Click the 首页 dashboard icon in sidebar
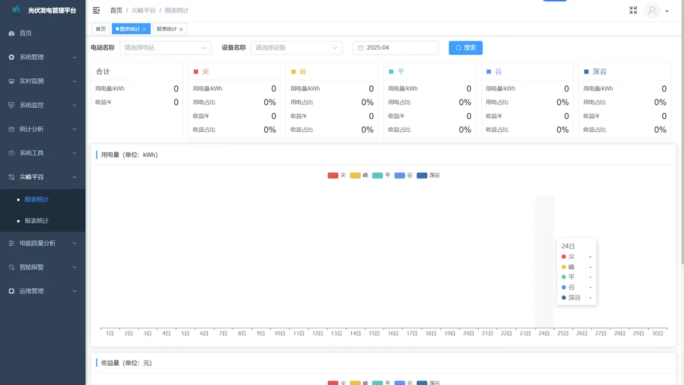Viewport: 684px width, 385px height. 11,33
